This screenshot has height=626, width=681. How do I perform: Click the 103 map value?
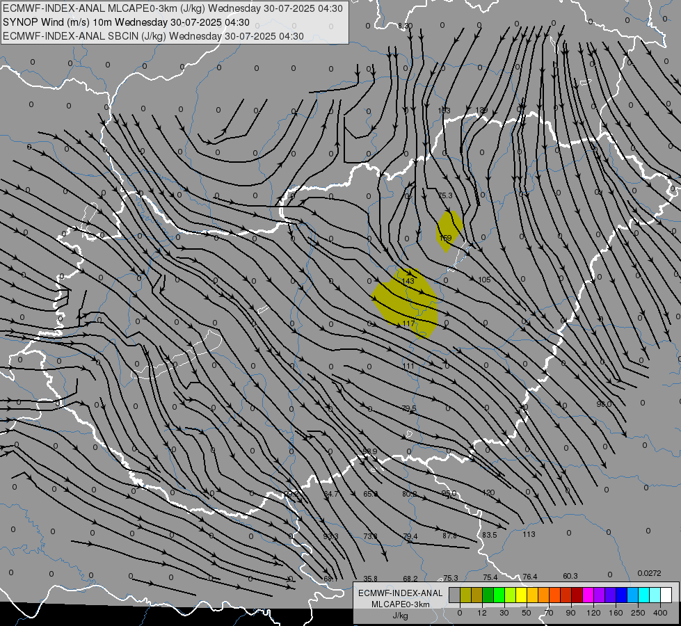[444, 111]
